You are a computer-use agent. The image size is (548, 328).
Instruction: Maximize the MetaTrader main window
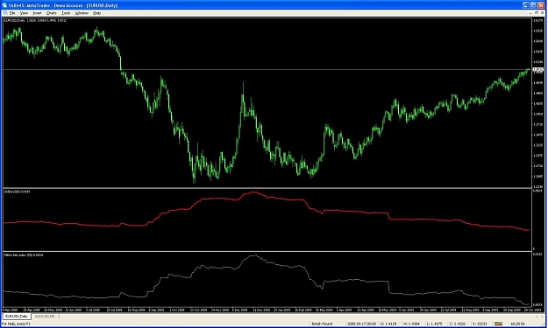click(x=533, y=5)
